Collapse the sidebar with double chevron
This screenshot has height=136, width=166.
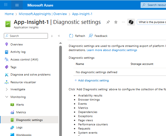(x=59, y=36)
